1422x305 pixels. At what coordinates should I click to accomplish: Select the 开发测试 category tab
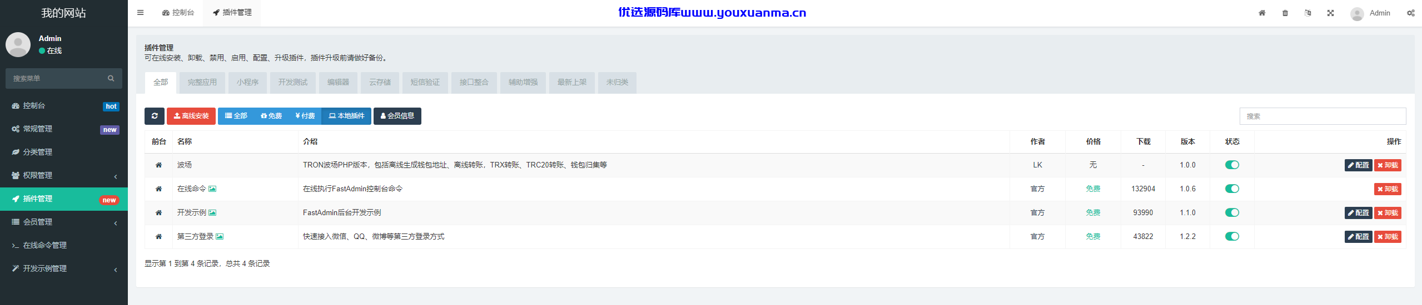coord(292,82)
